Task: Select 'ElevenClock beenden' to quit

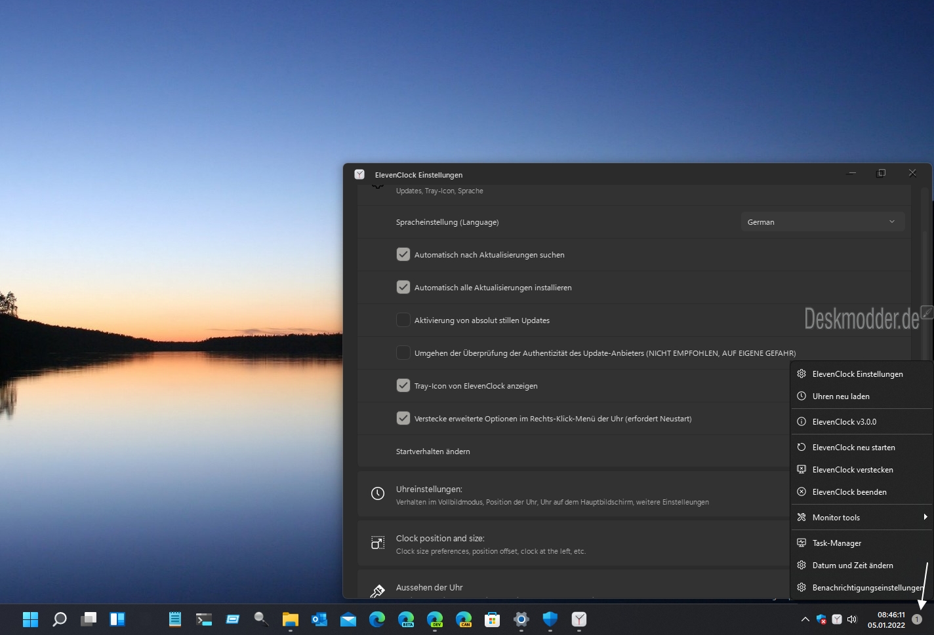Action: [x=861, y=492]
